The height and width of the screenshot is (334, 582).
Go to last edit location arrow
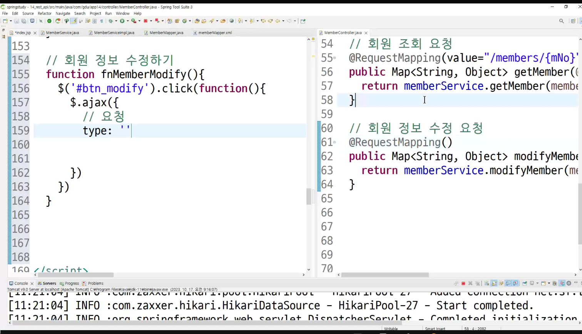(264, 21)
